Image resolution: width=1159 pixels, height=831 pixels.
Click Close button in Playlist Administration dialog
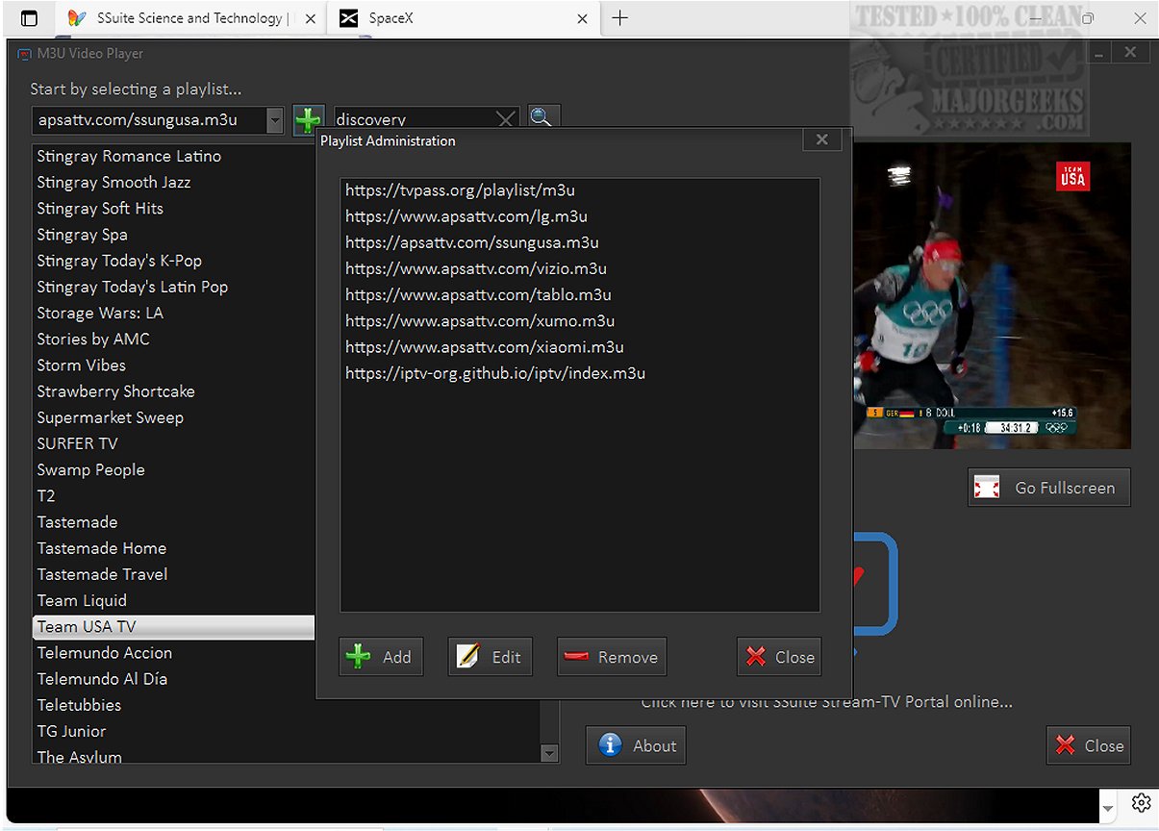(779, 657)
